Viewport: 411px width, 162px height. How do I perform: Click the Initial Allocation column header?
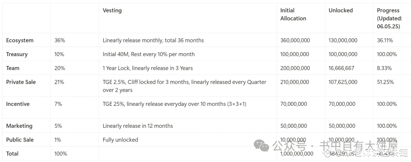coord(293,14)
